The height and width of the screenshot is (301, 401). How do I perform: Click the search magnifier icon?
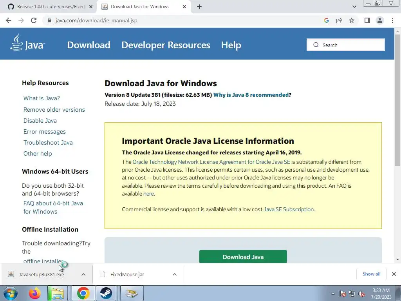[316, 45]
